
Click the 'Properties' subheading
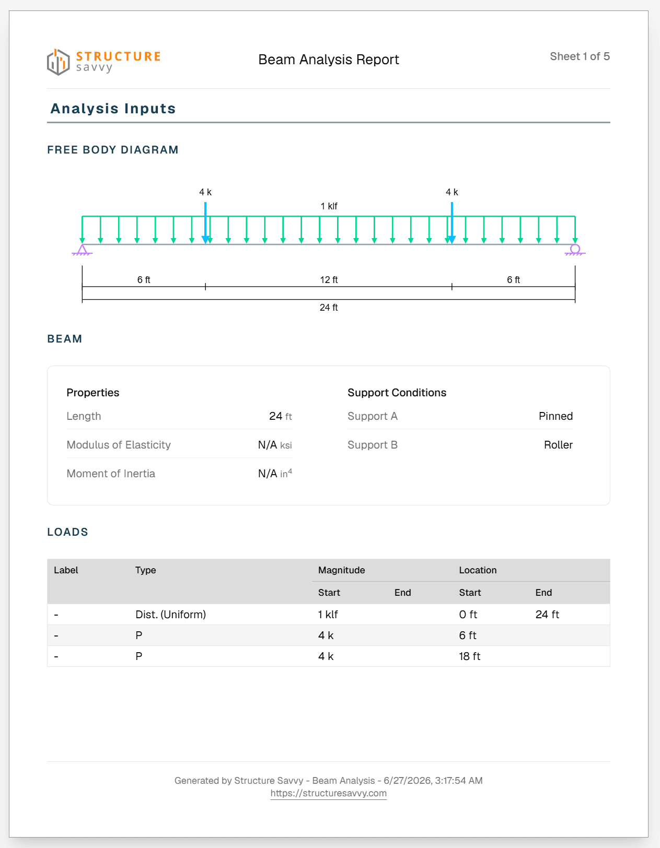(x=93, y=393)
